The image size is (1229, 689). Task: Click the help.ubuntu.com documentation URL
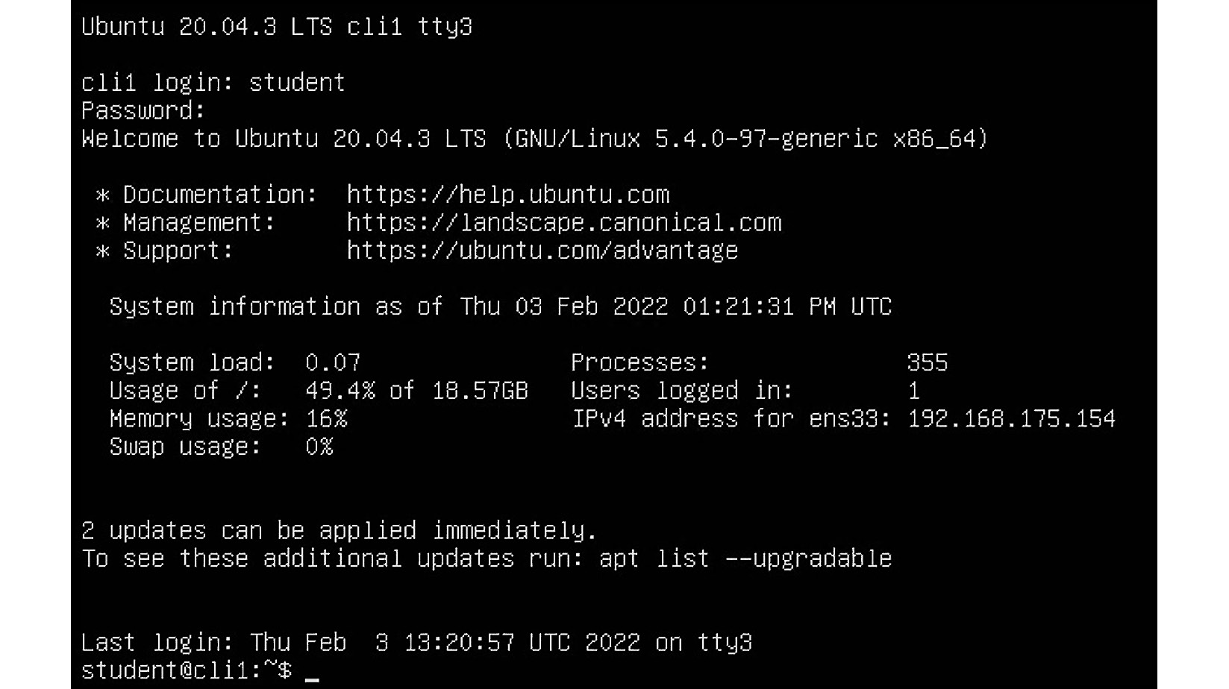pyautogui.click(x=507, y=195)
